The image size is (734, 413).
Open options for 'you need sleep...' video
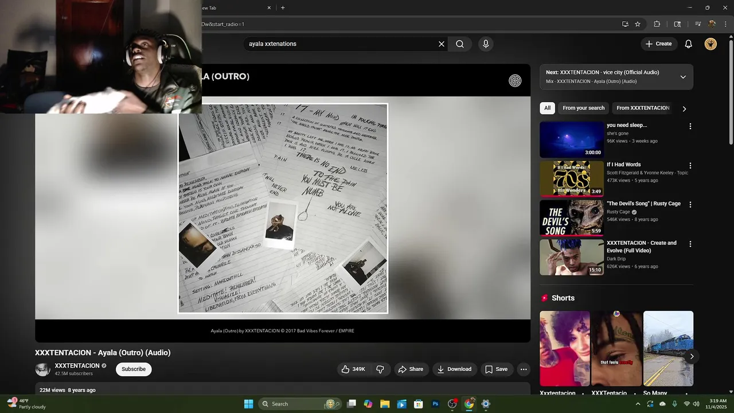(x=690, y=126)
